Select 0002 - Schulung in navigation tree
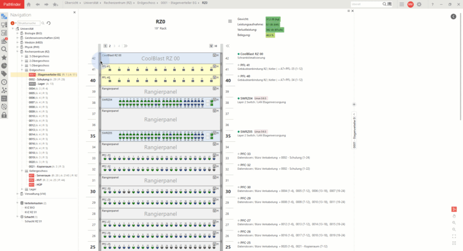Image resolution: width=463 pixels, height=251 pixels. click(x=38, y=79)
